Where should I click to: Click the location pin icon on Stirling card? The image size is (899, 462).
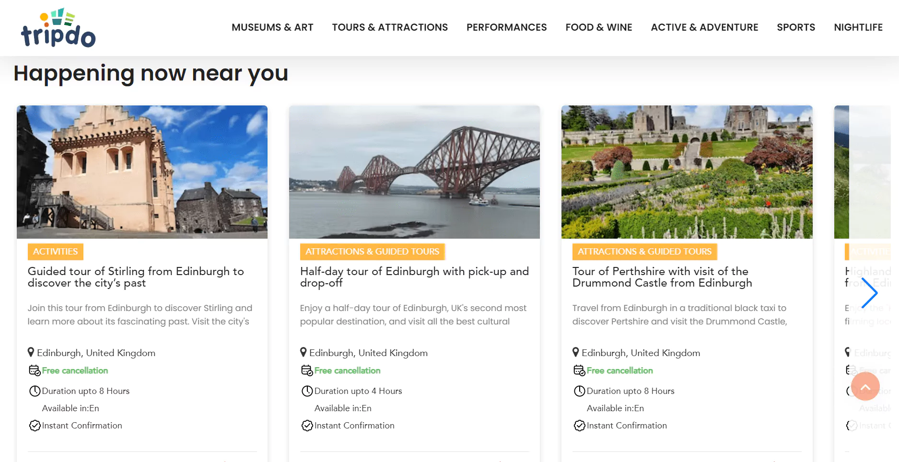[x=31, y=352]
